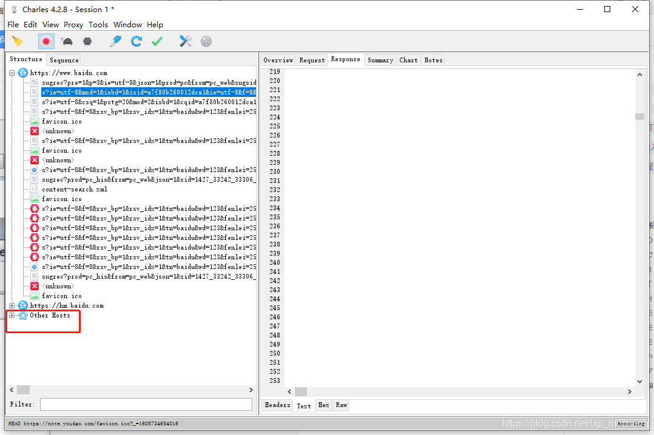Screen dimensions: 654x435
Task: Click the structure horizontal scrollbar thumb
Action: pos(23,390)
